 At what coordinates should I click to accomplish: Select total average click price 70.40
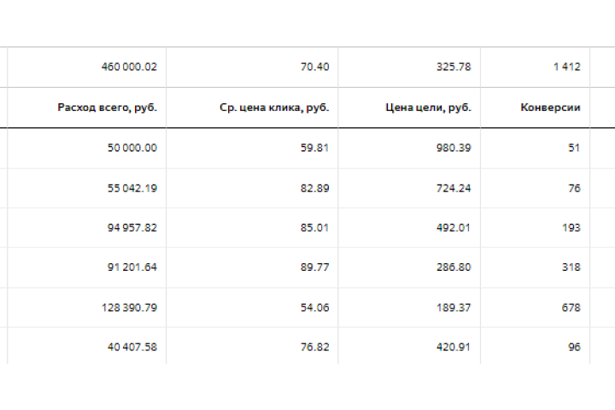click(314, 67)
